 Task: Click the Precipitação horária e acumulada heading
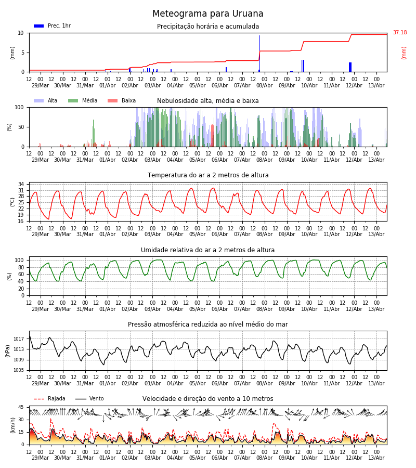tap(207, 27)
